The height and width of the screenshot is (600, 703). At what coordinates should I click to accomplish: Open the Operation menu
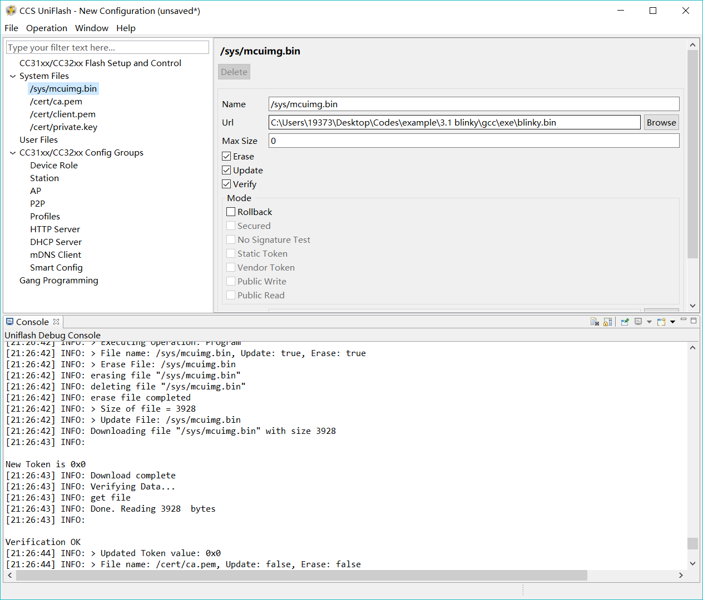click(46, 28)
